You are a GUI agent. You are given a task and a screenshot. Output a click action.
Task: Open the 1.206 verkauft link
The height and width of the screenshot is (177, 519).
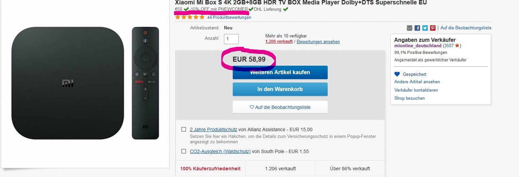pyautogui.click(x=279, y=42)
